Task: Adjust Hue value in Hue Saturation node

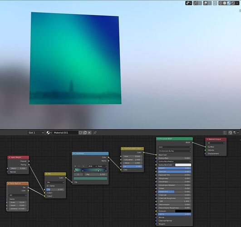Action: (x=133, y=157)
